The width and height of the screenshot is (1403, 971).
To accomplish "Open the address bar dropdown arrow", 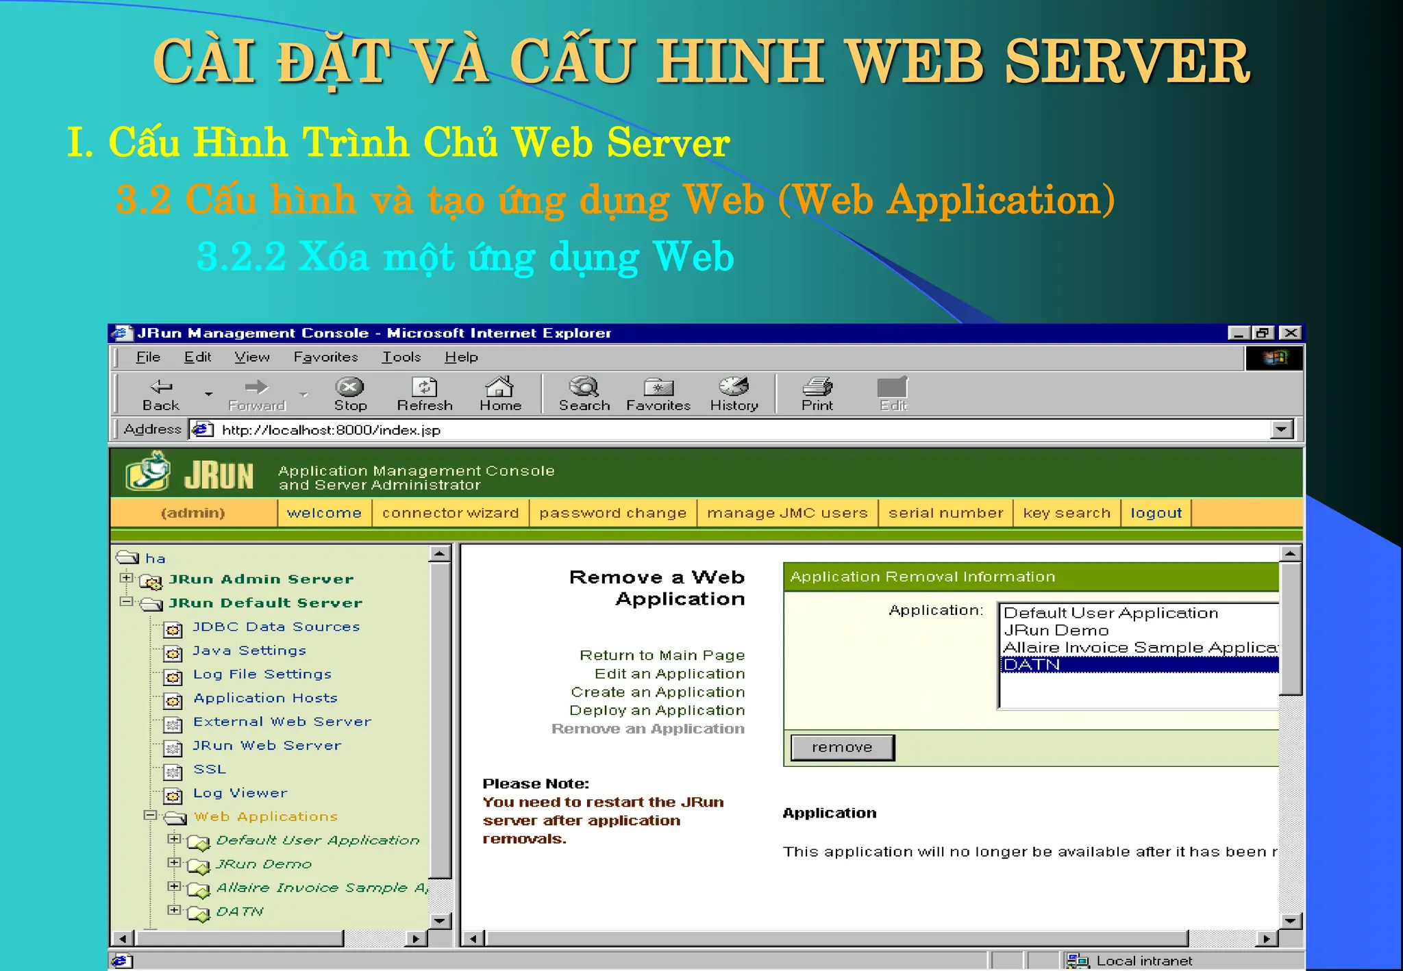I will click(1281, 429).
